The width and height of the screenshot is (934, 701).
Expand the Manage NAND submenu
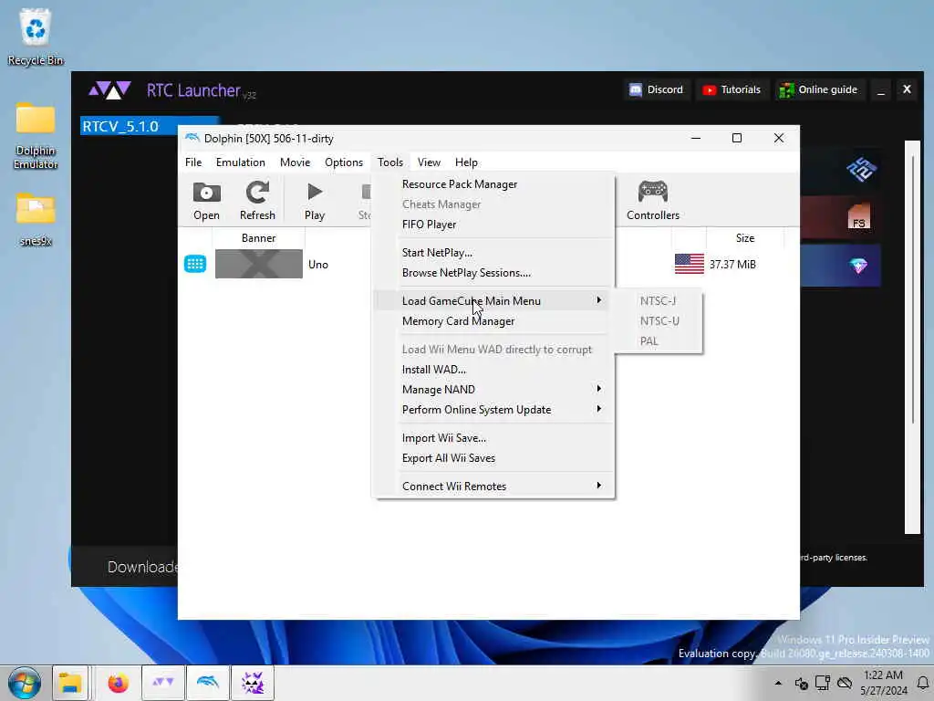point(493,389)
